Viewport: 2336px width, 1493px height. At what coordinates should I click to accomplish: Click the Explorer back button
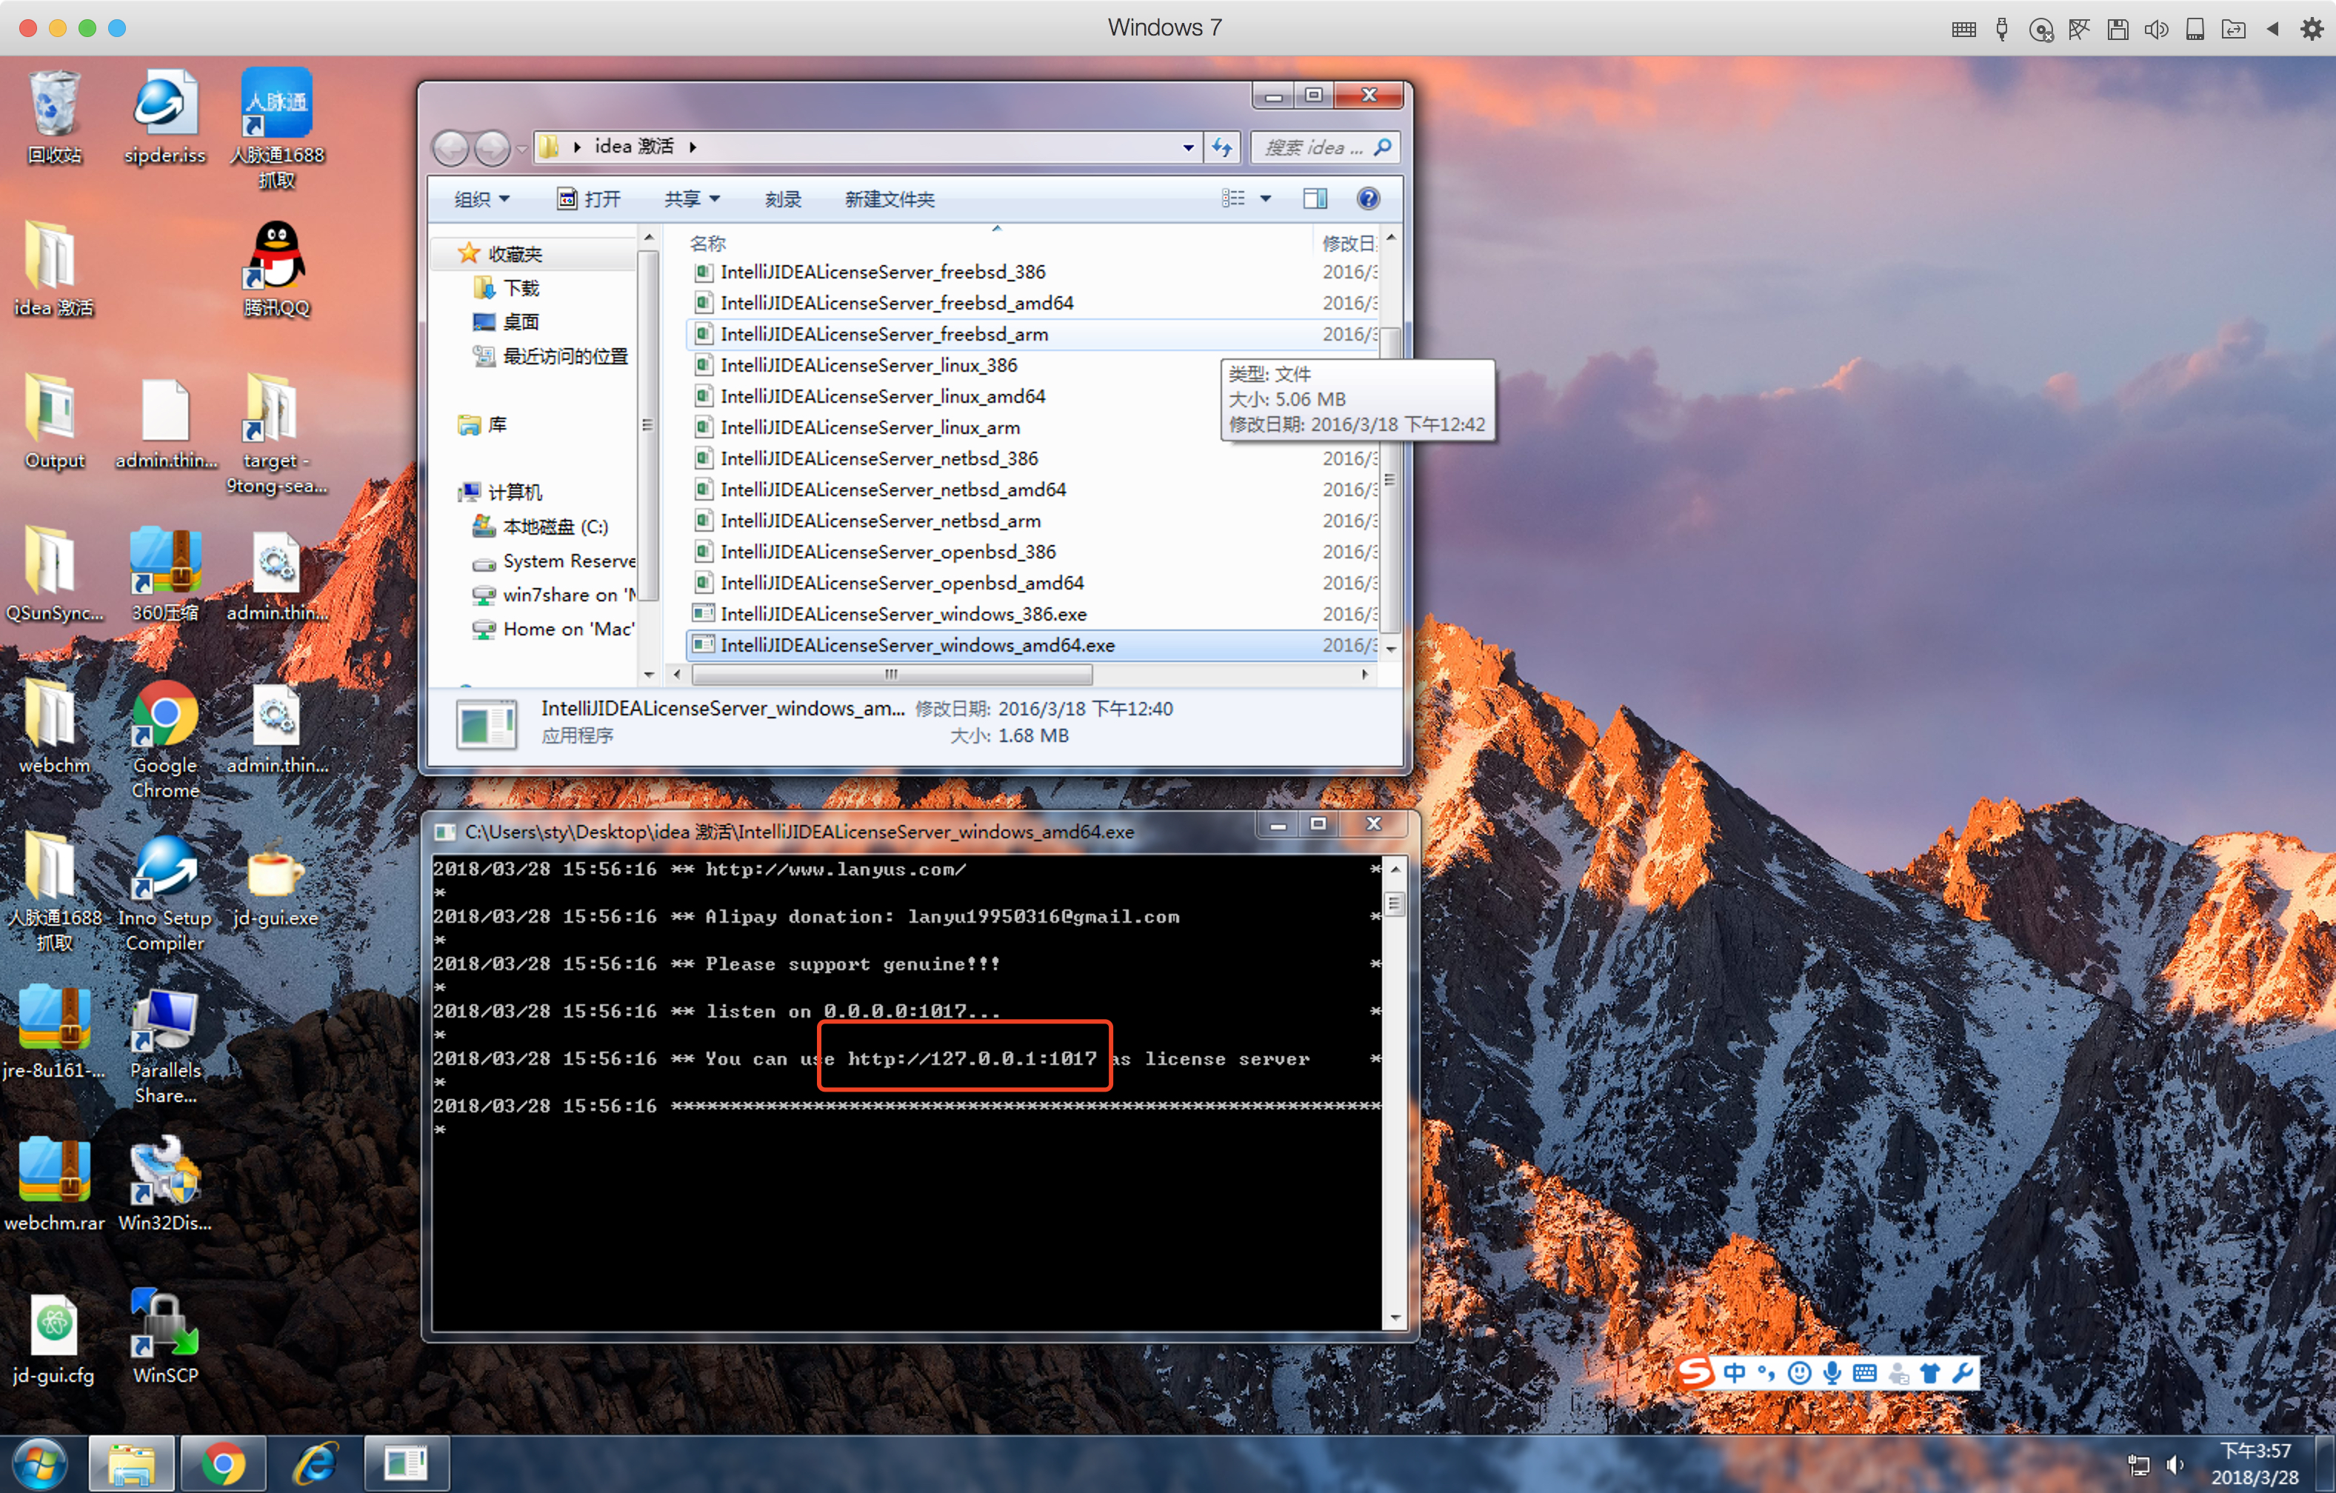[x=451, y=147]
